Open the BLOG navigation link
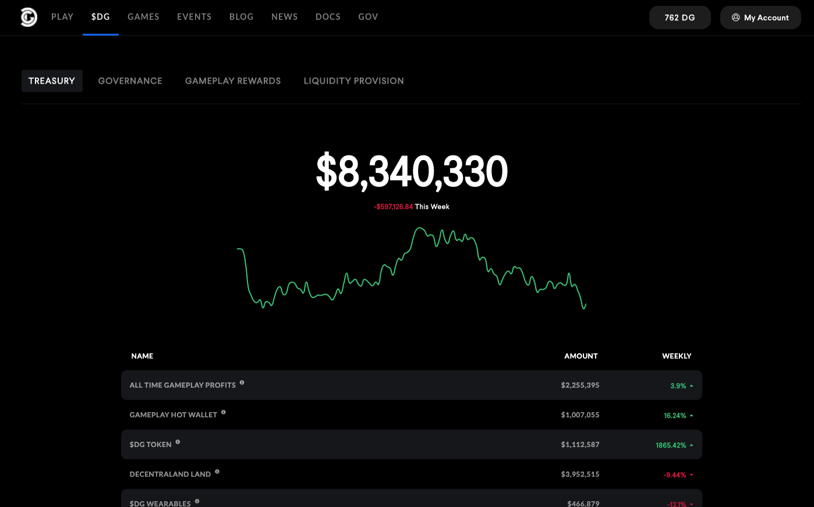 pyautogui.click(x=242, y=17)
